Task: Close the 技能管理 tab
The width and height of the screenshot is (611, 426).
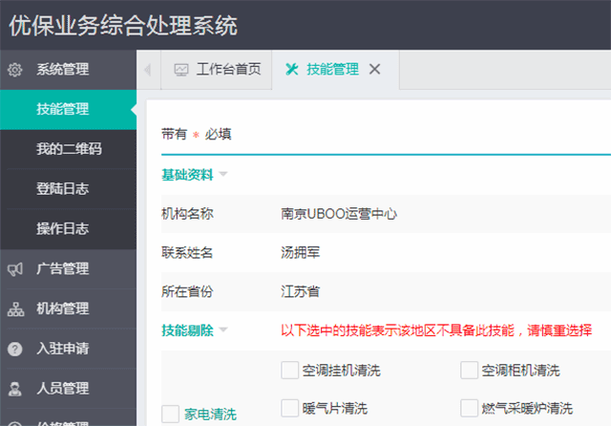Action: click(374, 69)
